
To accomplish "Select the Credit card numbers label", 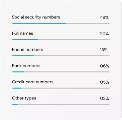I will tap(33, 82).
